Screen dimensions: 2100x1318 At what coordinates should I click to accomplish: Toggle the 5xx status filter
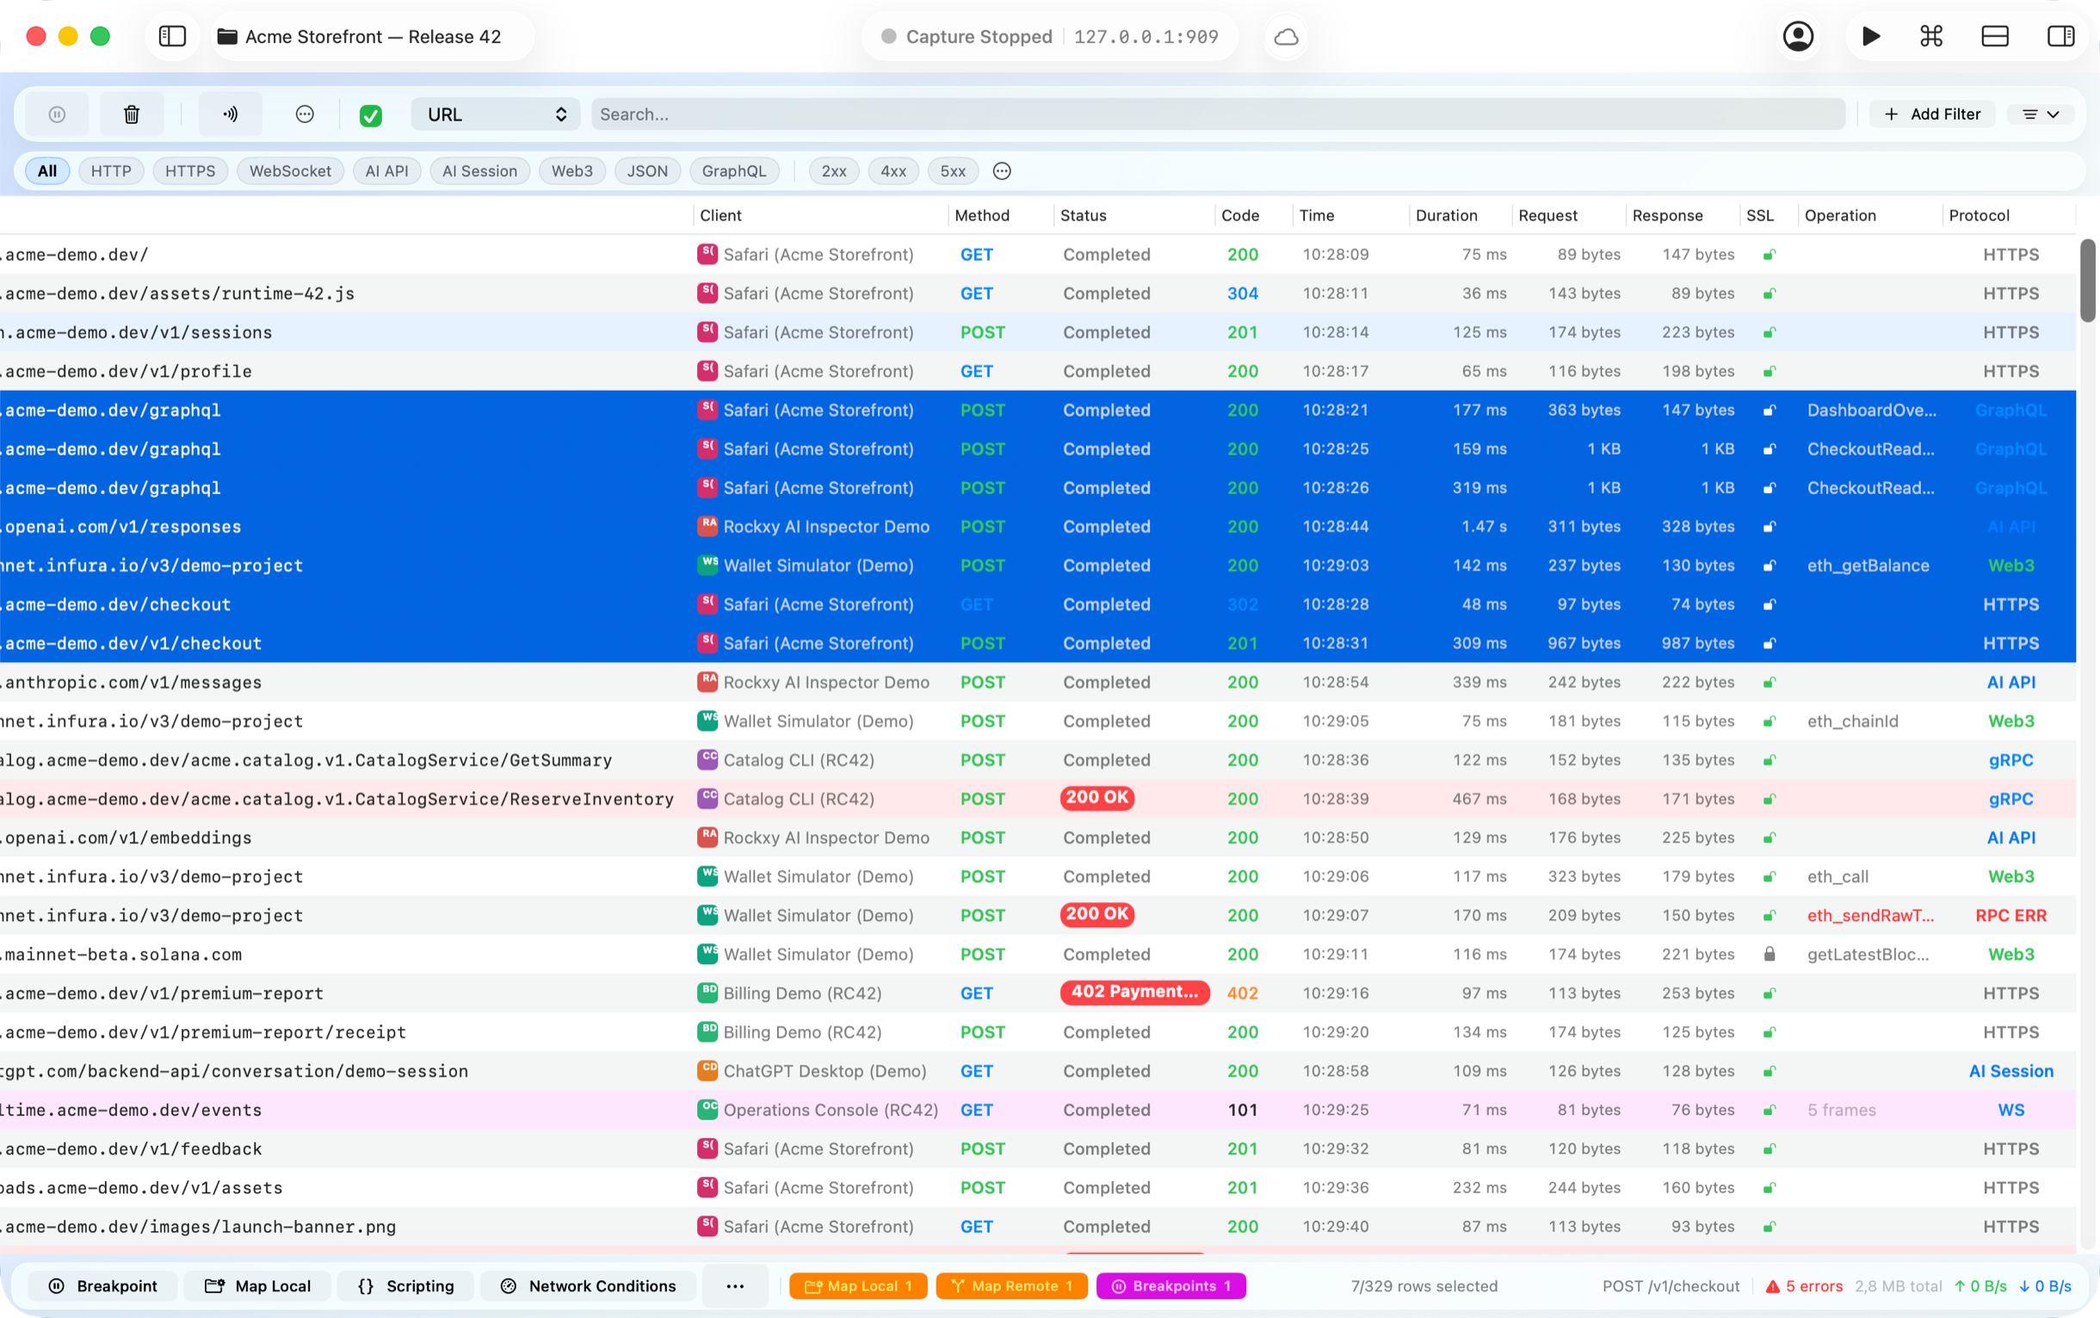click(x=953, y=170)
